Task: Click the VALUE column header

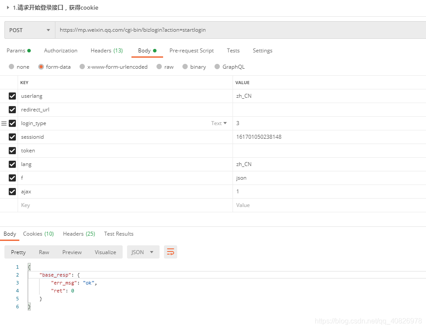Action: [242, 82]
